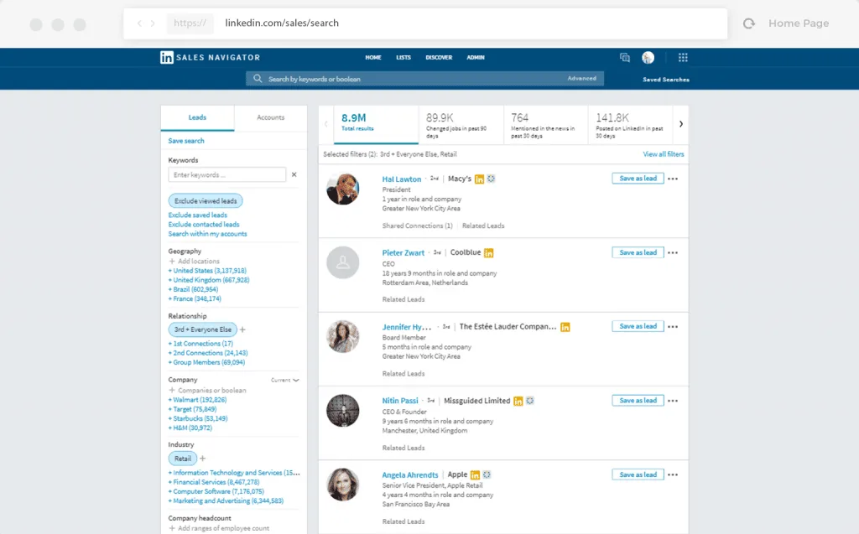Clear keywords with the X icon
The width and height of the screenshot is (859, 534).
(294, 174)
